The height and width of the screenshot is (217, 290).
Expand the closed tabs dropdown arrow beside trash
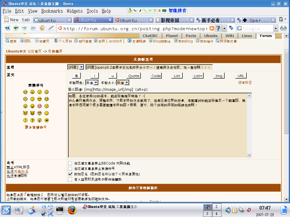(285, 19)
